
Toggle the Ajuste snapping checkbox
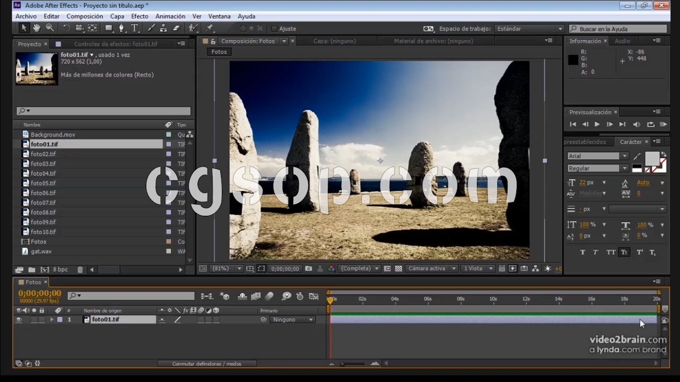274,29
